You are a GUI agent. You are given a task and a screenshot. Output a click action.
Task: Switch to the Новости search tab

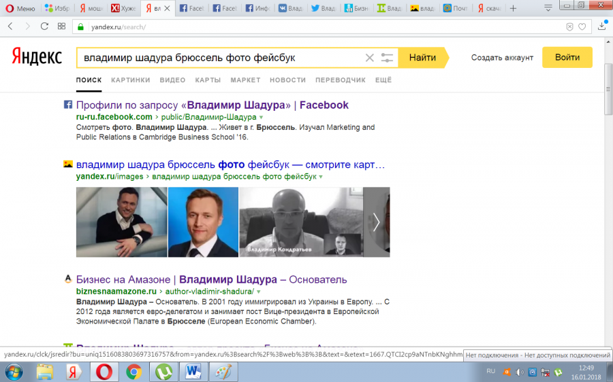(287, 80)
